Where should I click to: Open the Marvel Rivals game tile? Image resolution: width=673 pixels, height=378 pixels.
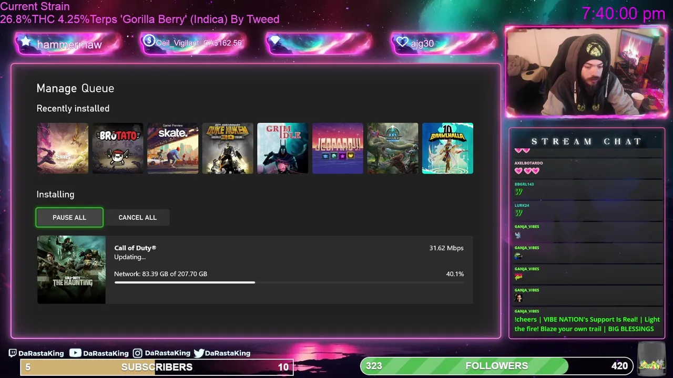pyautogui.click(x=63, y=148)
